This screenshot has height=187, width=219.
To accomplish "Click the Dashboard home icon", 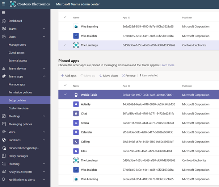I will [4, 21].
